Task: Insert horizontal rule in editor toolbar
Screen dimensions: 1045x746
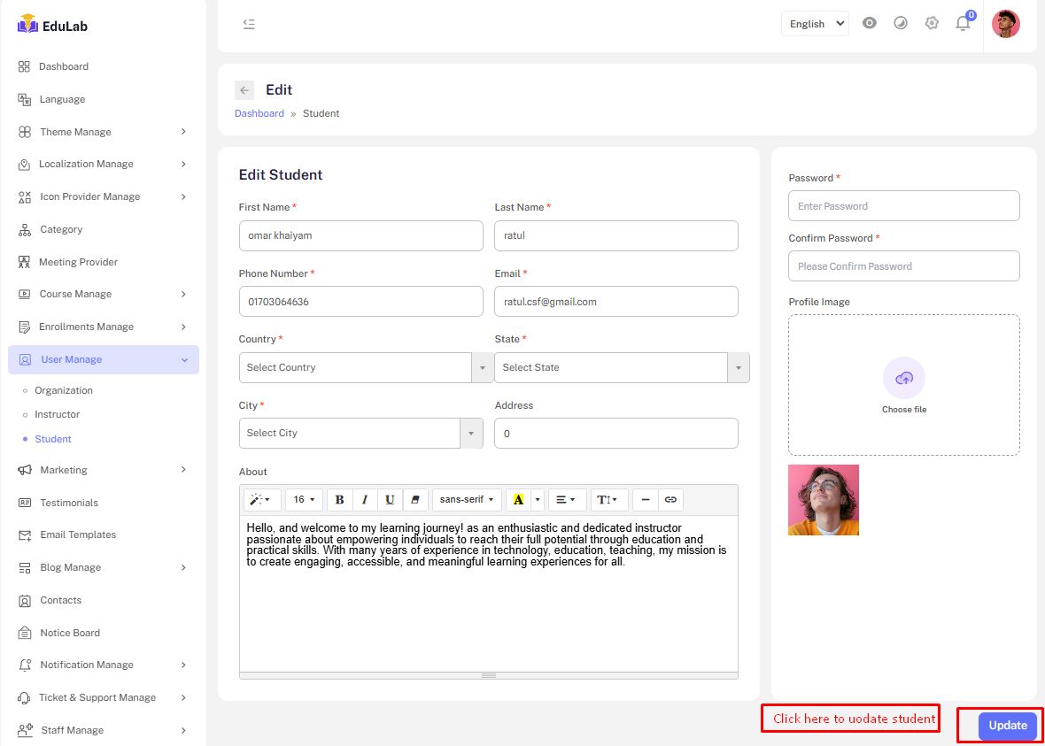Action: tap(645, 500)
